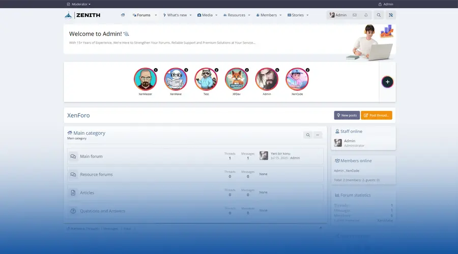The image size is (458, 254).
Task: Click the search magnifier in the top navbar
Action: pyautogui.click(x=379, y=15)
